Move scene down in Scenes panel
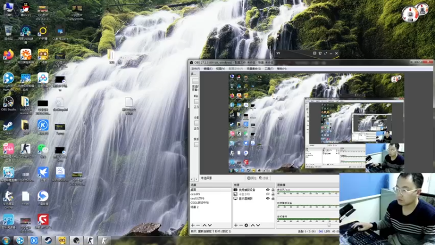This screenshot has width=435, height=245. tap(210, 225)
